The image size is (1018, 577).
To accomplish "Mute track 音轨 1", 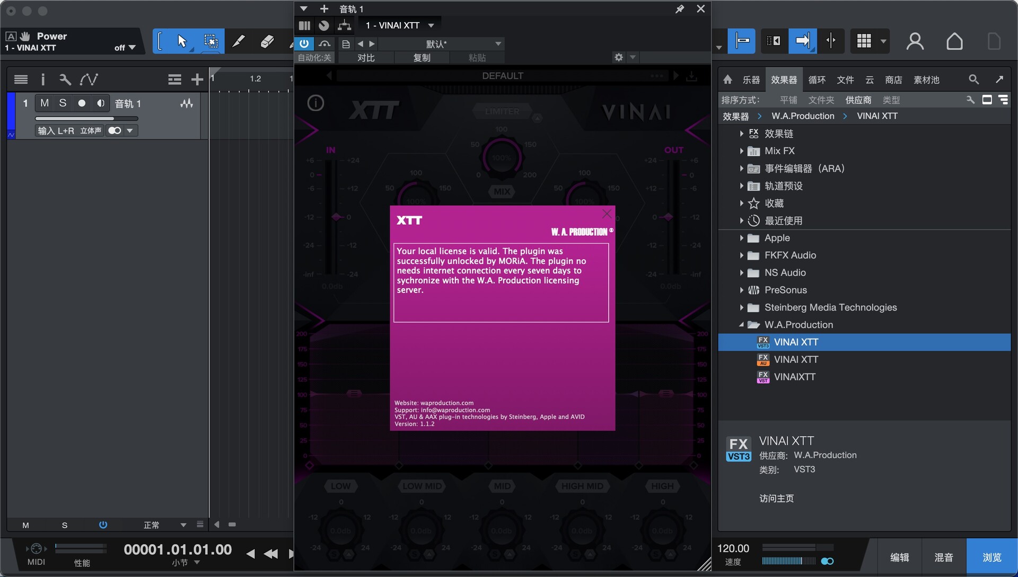I will pyautogui.click(x=45, y=103).
